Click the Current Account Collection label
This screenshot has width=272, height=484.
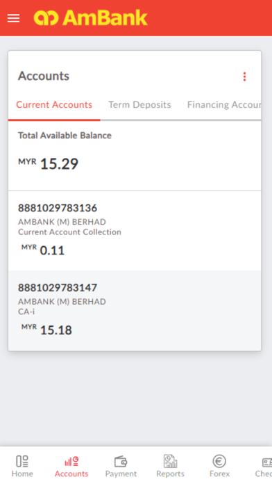click(x=69, y=232)
